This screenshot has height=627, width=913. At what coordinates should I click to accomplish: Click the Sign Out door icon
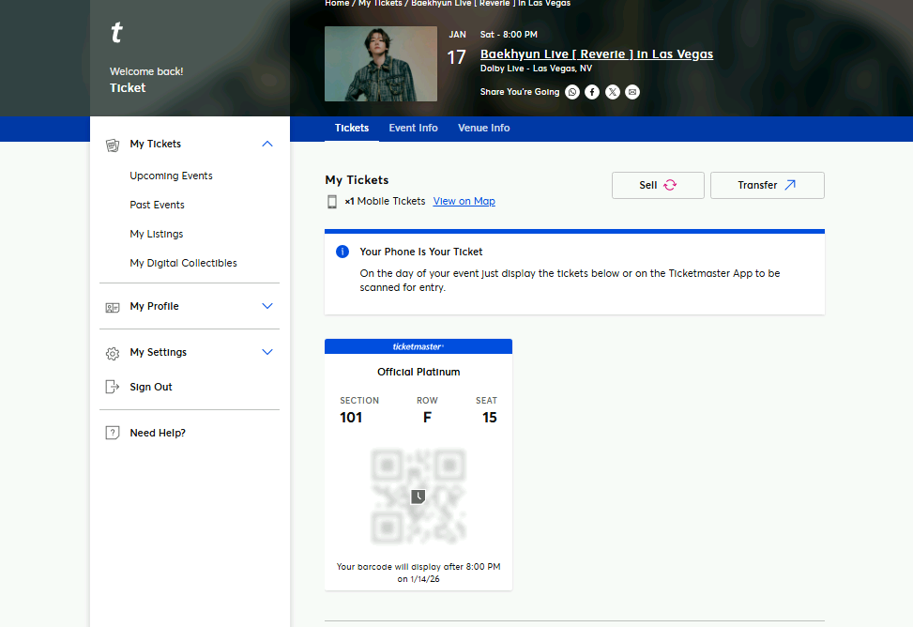tap(113, 387)
